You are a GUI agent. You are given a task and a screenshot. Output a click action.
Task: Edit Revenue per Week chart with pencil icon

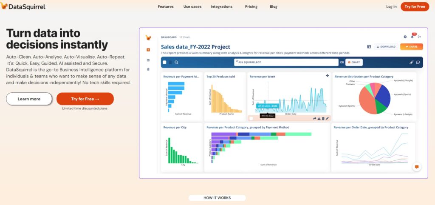327,118
